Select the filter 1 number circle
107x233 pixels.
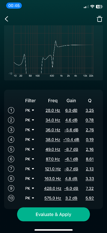coord(11,110)
